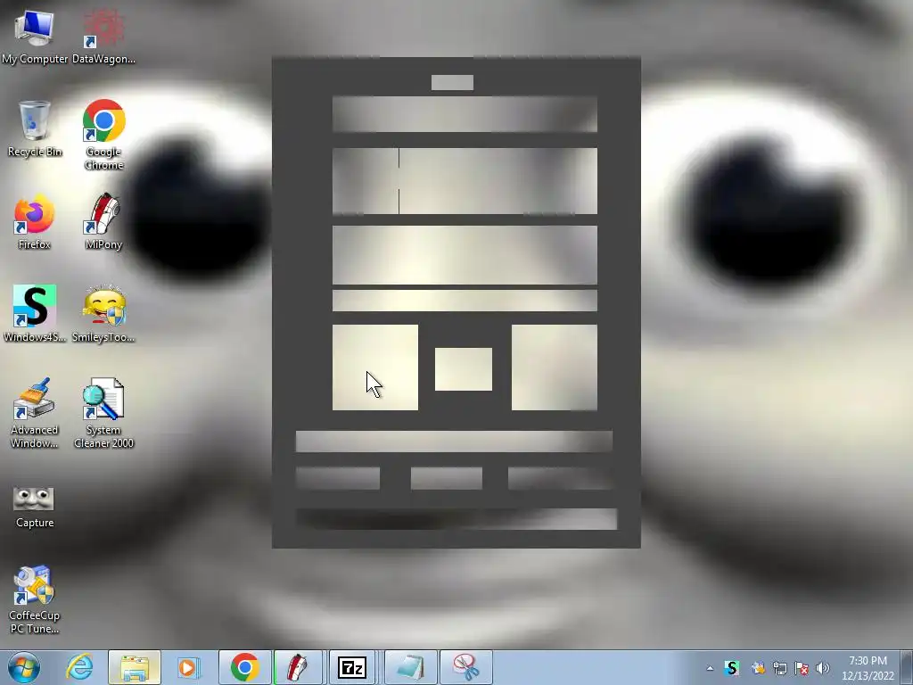Open My Computer desktop icon

coord(35,36)
